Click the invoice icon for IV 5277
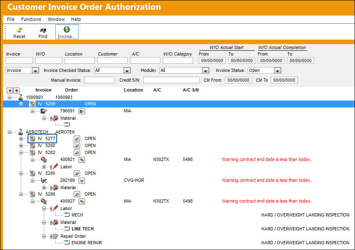 (32, 138)
